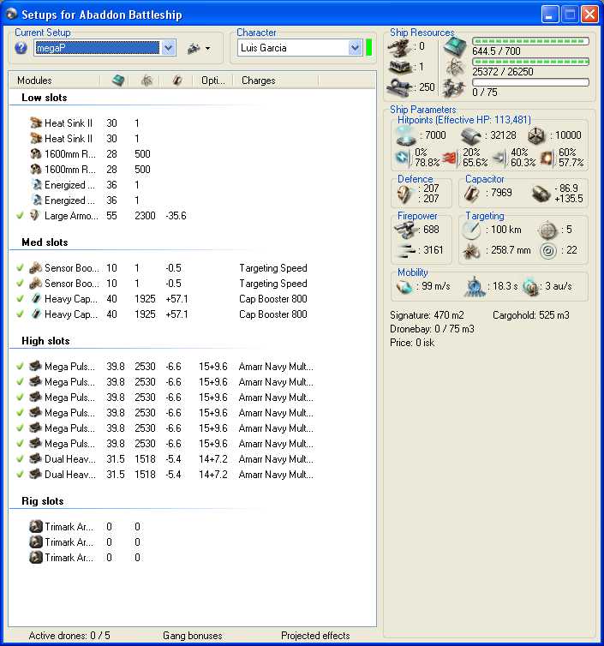Viewport: 604px width, 646px height.
Task: Toggle the second Heavy Cap Booster checkmark
Action: pyautogui.click(x=20, y=314)
